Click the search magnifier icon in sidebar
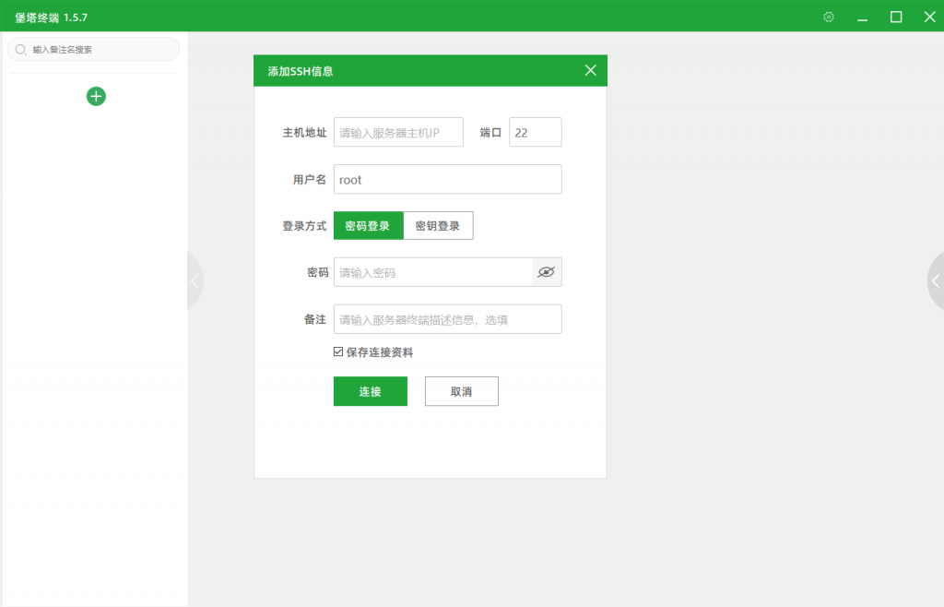This screenshot has height=607, width=944. point(20,50)
